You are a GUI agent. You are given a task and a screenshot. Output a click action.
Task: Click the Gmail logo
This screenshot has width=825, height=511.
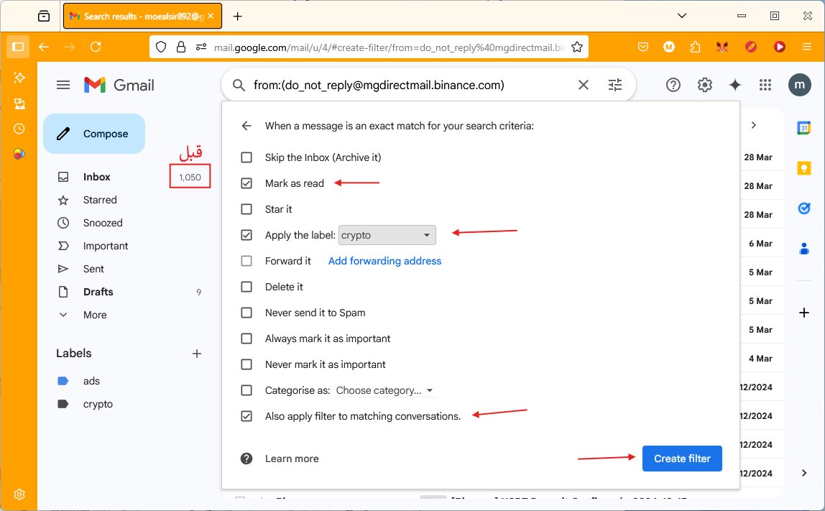point(119,85)
